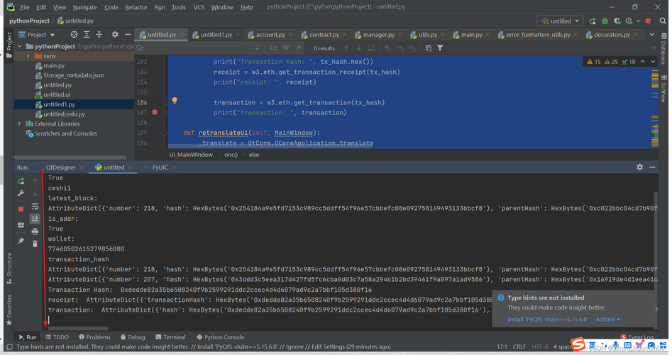Jump to the next highlighted problem arrow
The width and height of the screenshot is (672, 355).
click(653, 62)
